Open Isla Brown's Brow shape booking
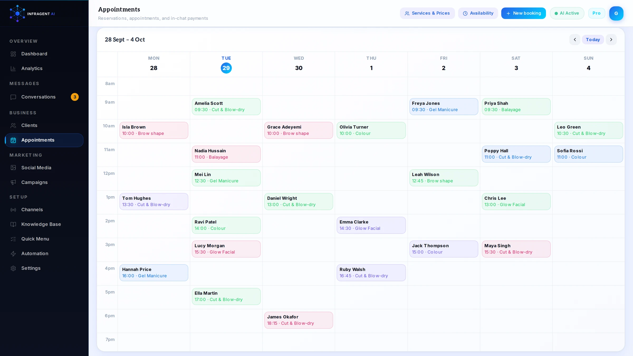The image size is (633, 356). tap(154, 130)
